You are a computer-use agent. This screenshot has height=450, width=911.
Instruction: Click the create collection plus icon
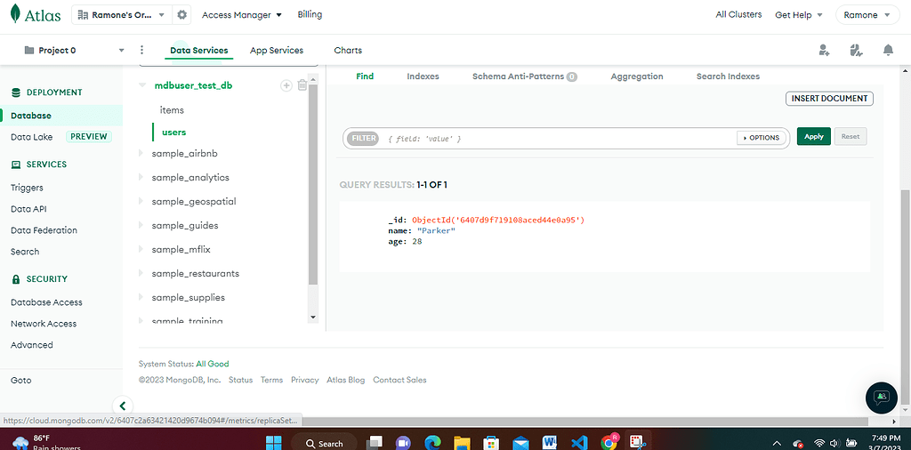(286, 85)
